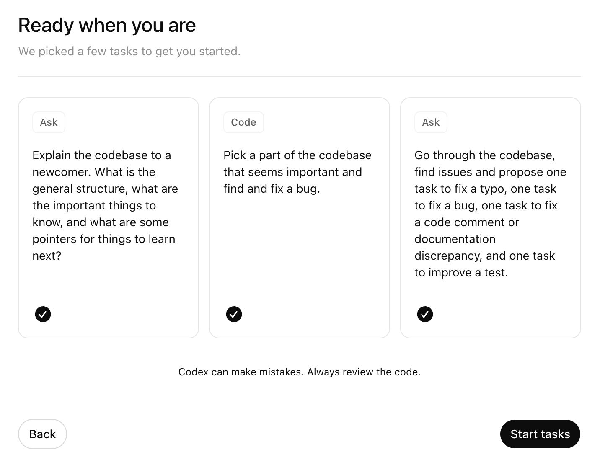Viewport: 600px width, 465px height.
Task: Click the checkmark icon under 'Explain the codebase'
Action: click(x=43, y=314)
